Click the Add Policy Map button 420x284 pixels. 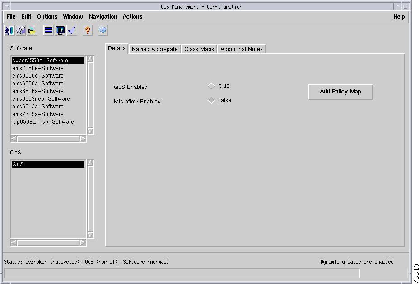pos(340,92)
